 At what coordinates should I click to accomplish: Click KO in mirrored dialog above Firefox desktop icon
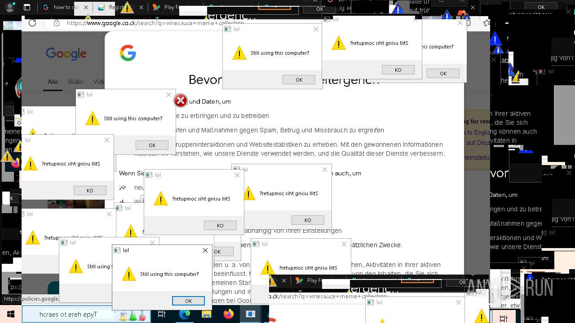click(x=90, y=191)
